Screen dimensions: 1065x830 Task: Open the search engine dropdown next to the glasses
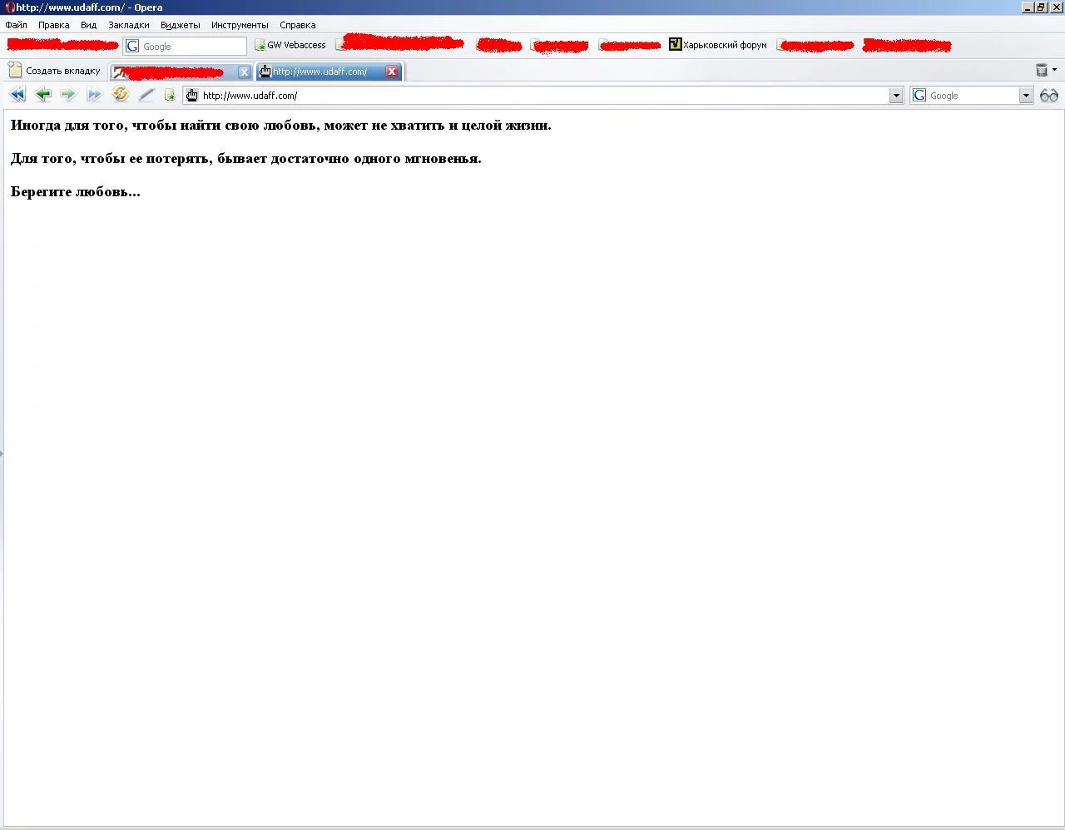(x=1026, y=96)
